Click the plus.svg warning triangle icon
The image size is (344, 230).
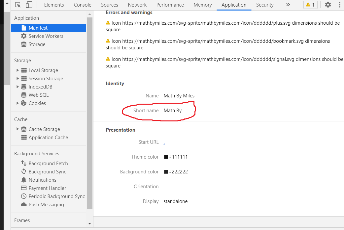108,22
